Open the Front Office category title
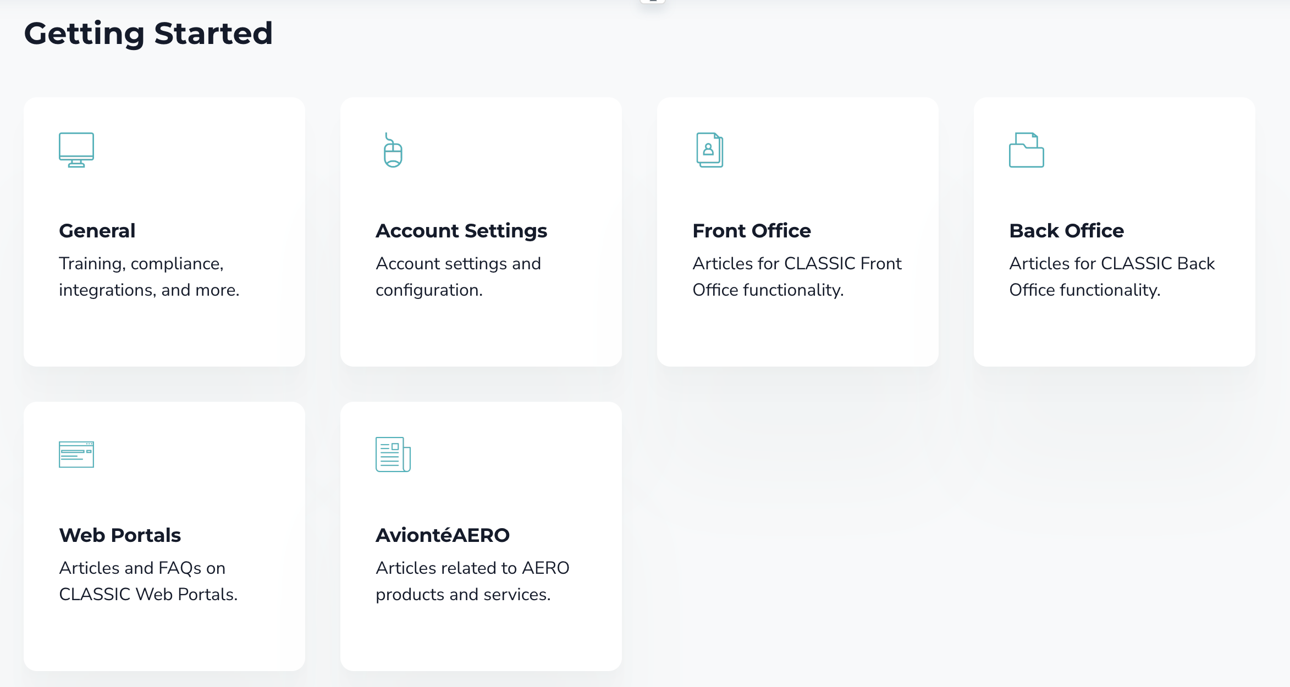1290x687 pixels. 752,231
